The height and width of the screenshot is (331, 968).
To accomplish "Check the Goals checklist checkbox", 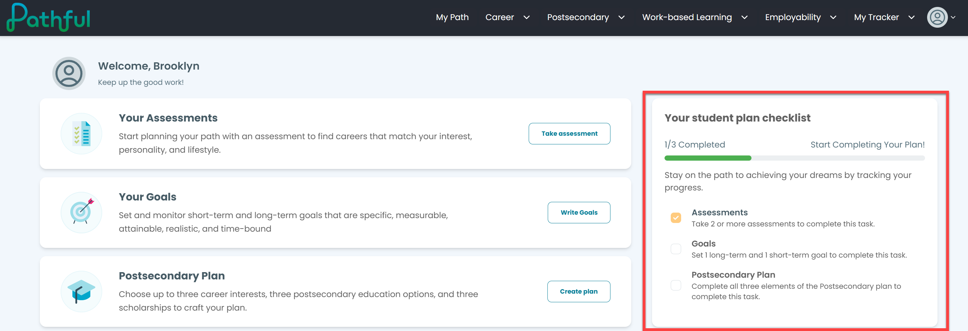I will [x=676, y=249].
